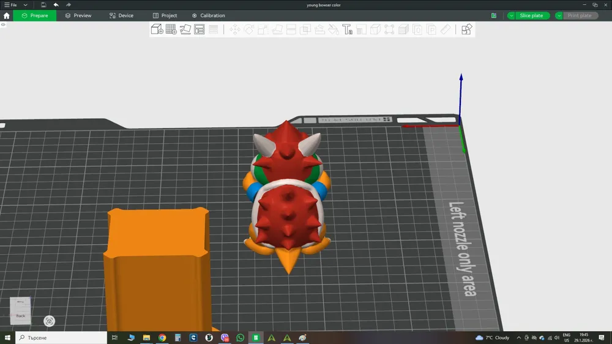The image size is (612, 344).
Task: Select the Lay on face tool
Action: pyautogui.click(x=277, y=29)
